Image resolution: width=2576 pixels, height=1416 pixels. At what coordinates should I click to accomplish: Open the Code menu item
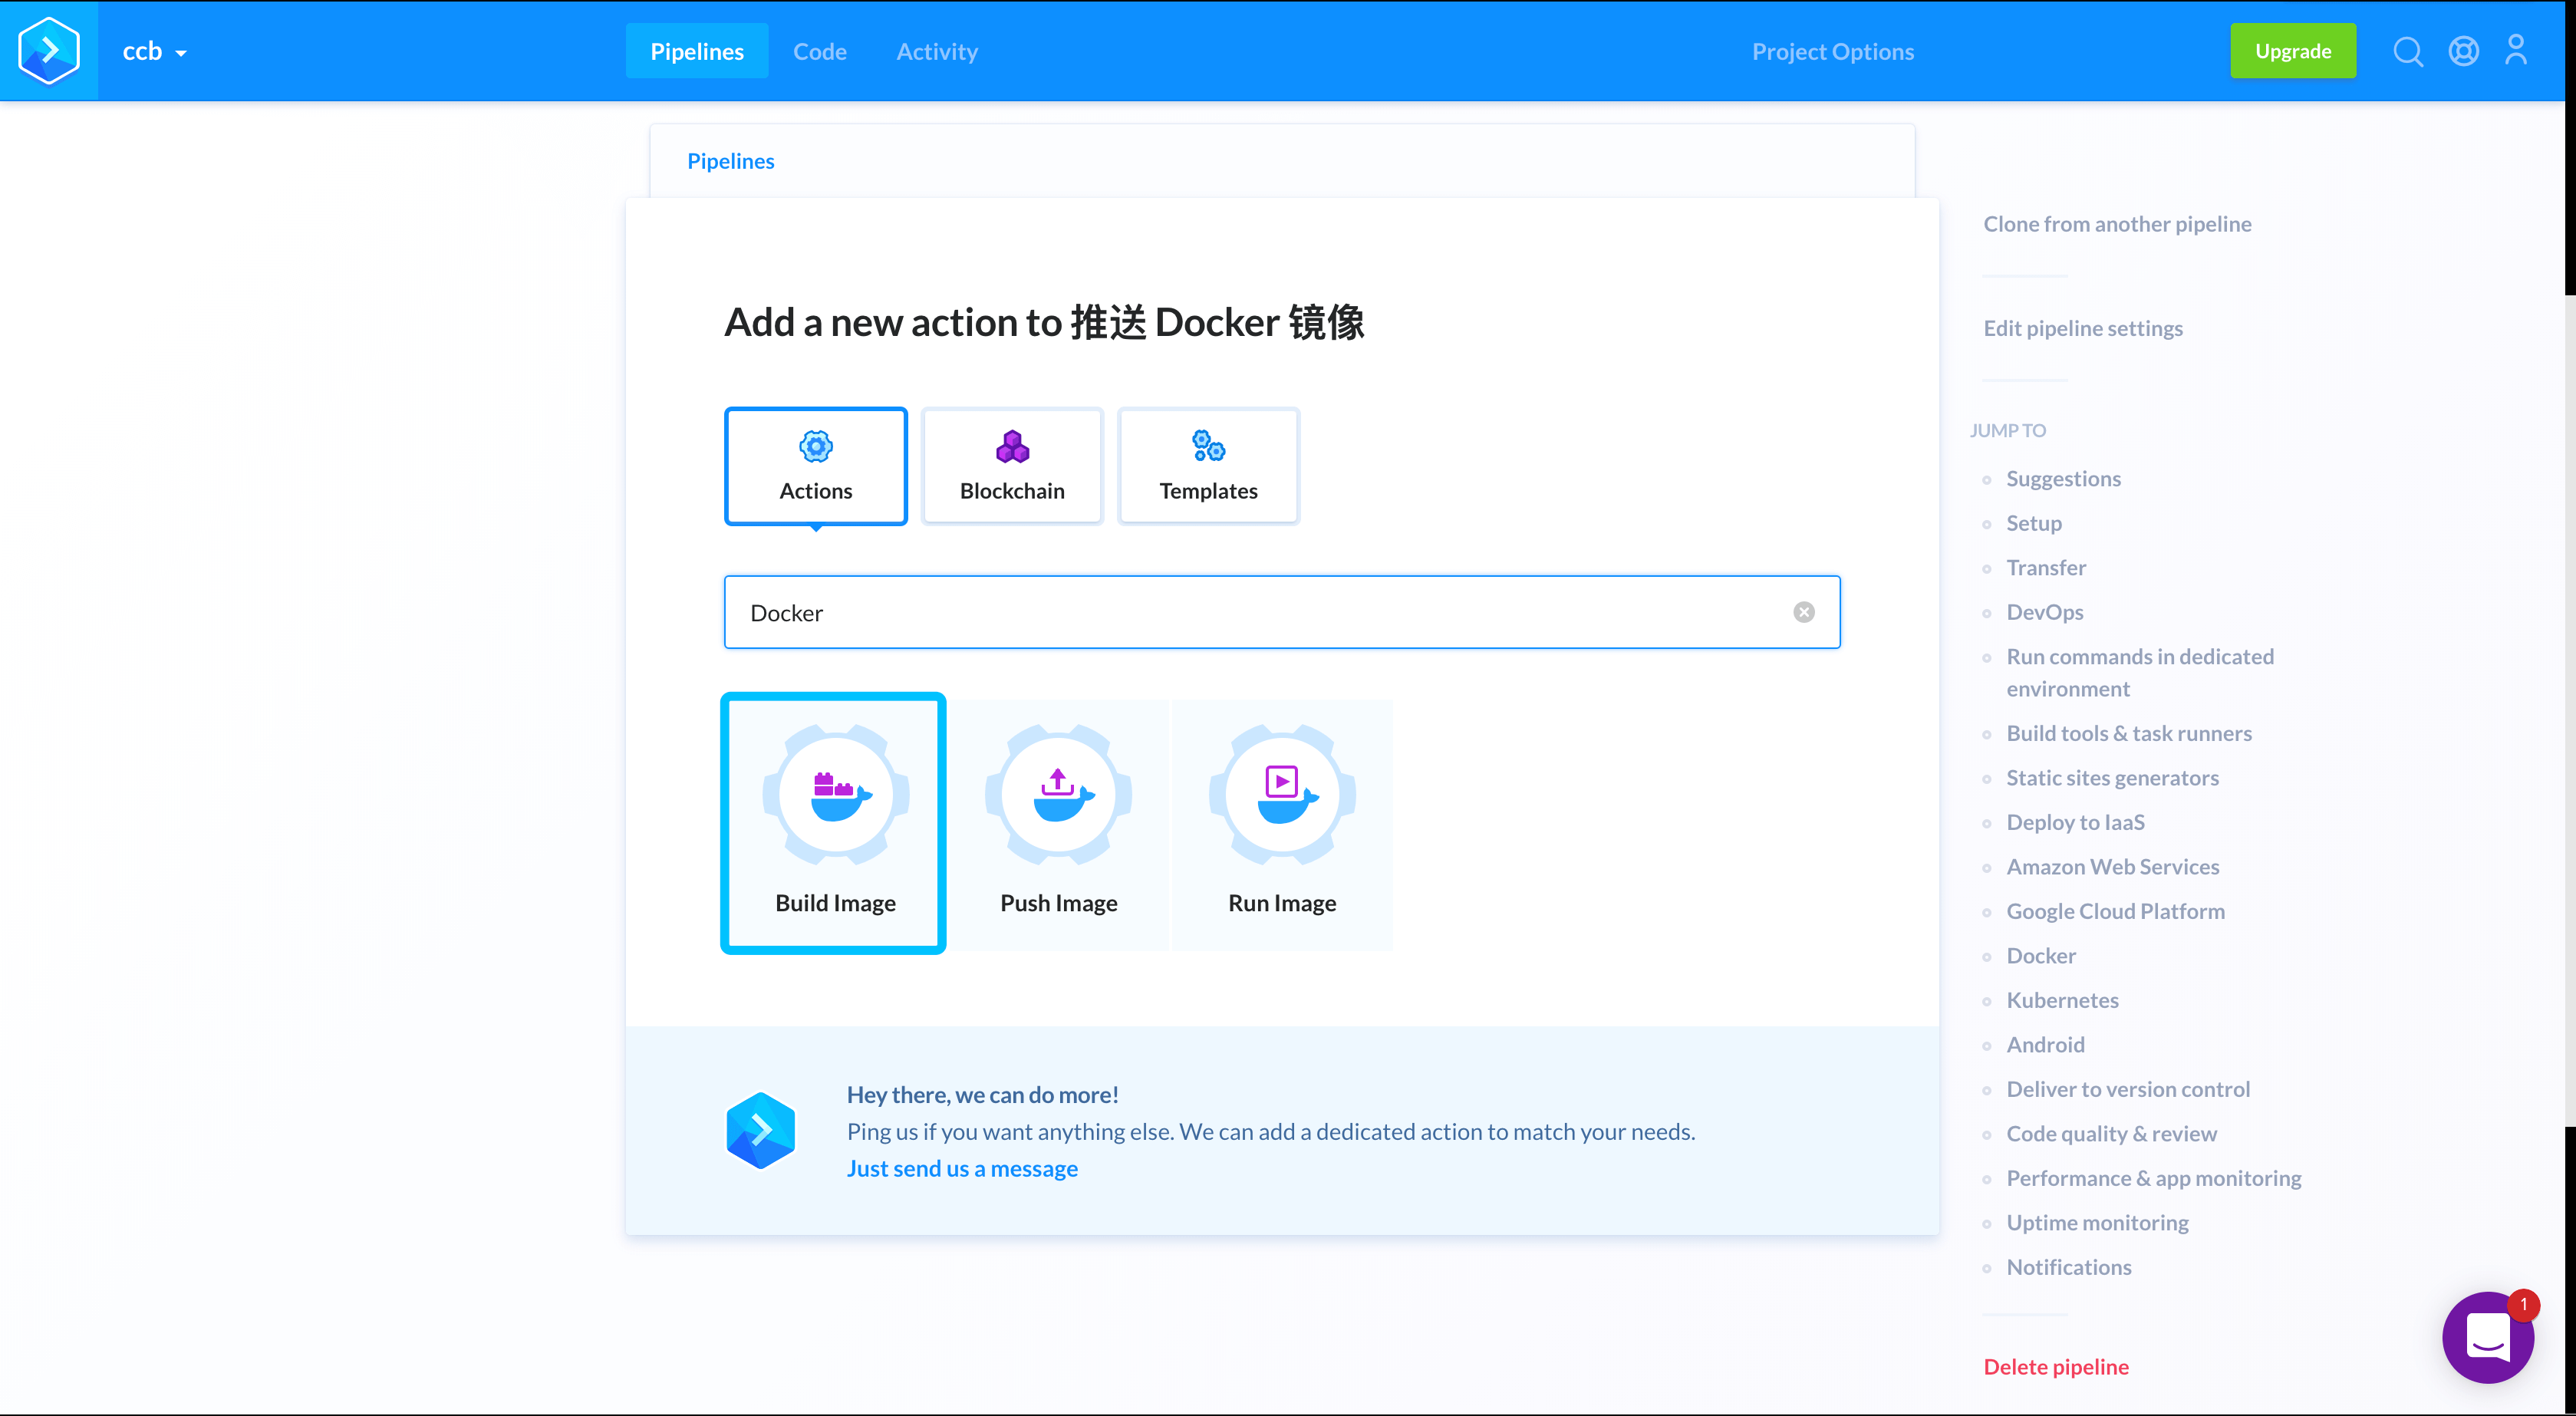[x=819, y=52]
